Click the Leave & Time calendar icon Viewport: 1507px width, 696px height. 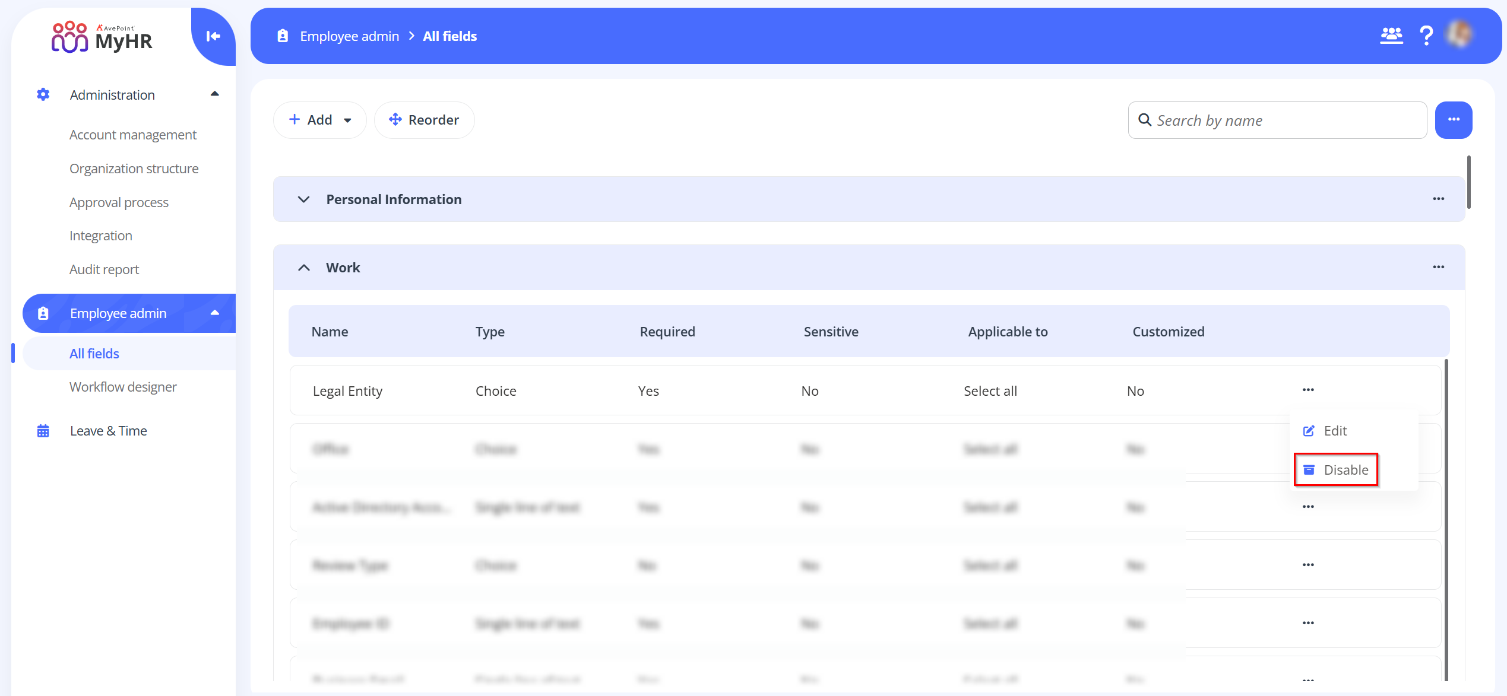43,431
